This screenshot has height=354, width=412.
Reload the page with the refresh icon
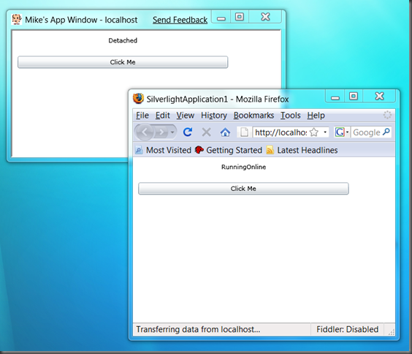click(188, 132)
